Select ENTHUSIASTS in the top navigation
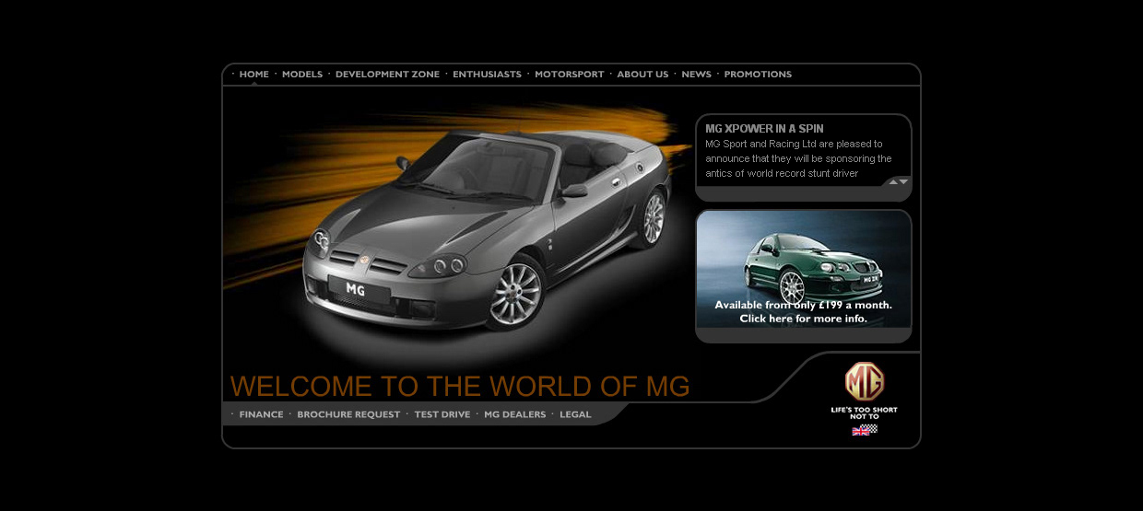Viewport: 1143px width, 511px height. (487, 75)
